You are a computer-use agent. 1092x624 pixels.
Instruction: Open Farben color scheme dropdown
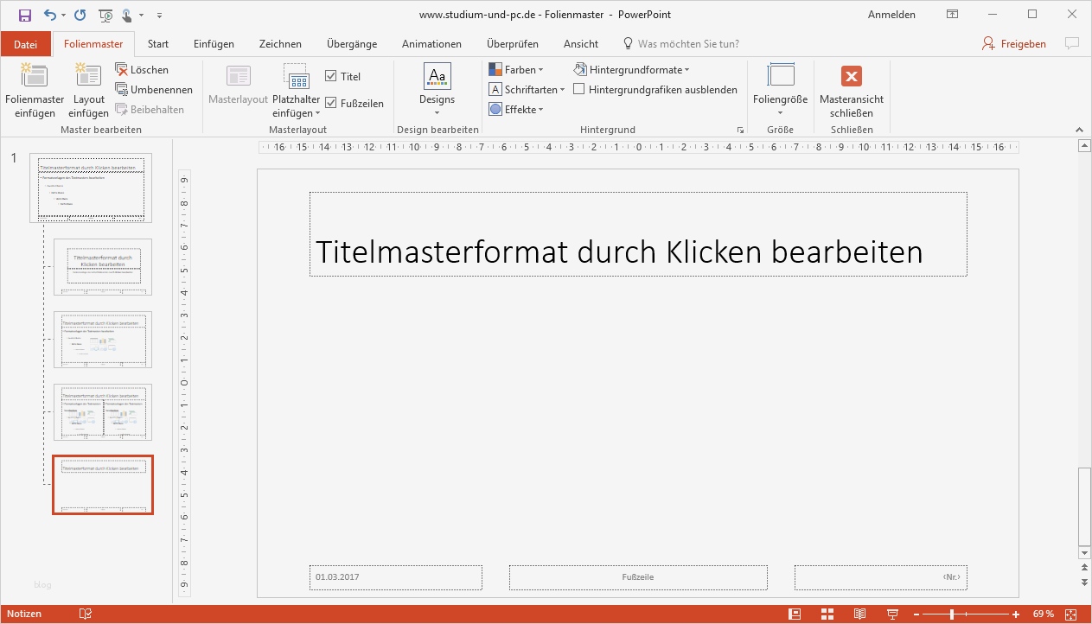[x=516, y=70]
